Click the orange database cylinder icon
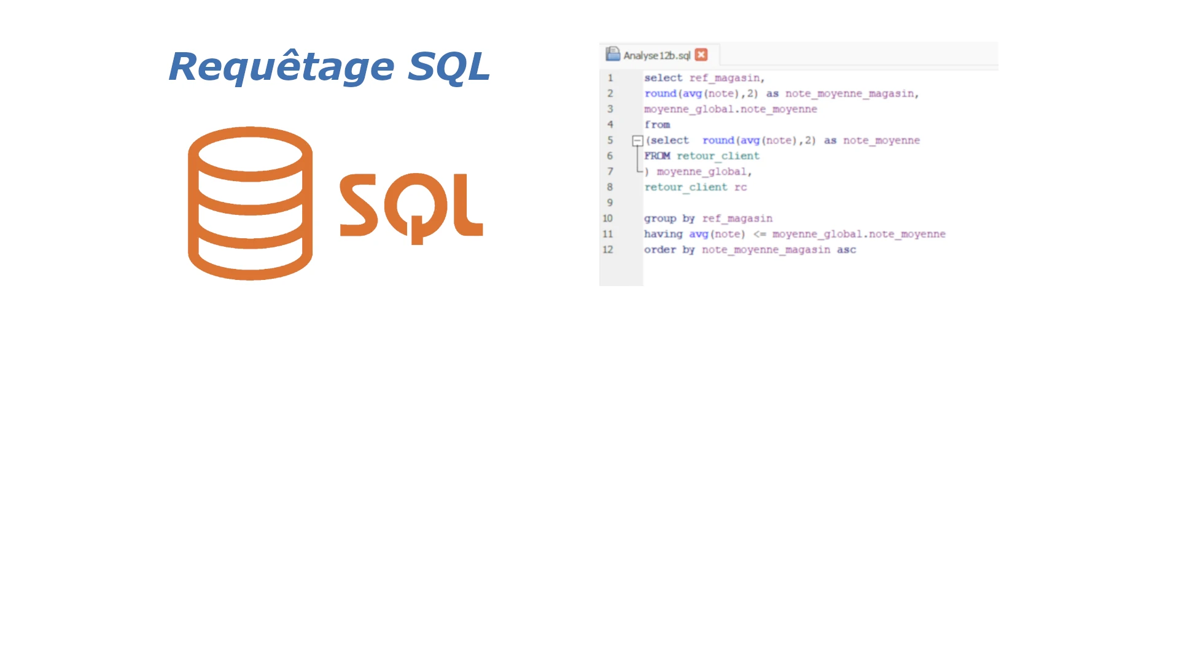1179x663 pixels. (x=250, y=203)
